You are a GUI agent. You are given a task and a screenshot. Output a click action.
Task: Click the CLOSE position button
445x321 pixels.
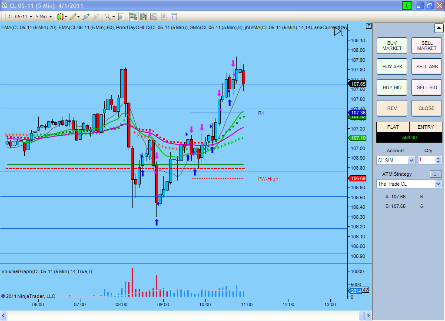427,108
